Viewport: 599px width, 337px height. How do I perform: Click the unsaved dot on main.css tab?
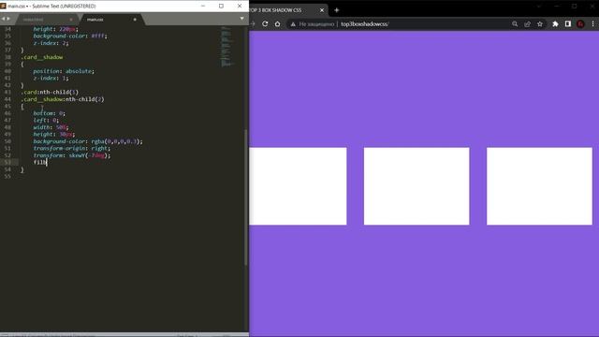tap(135, 20)
